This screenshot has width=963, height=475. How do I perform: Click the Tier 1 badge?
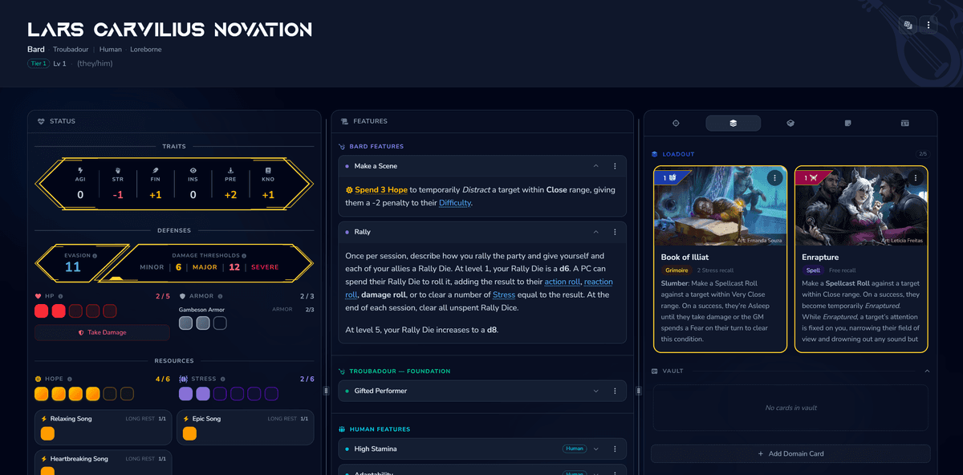39,63
